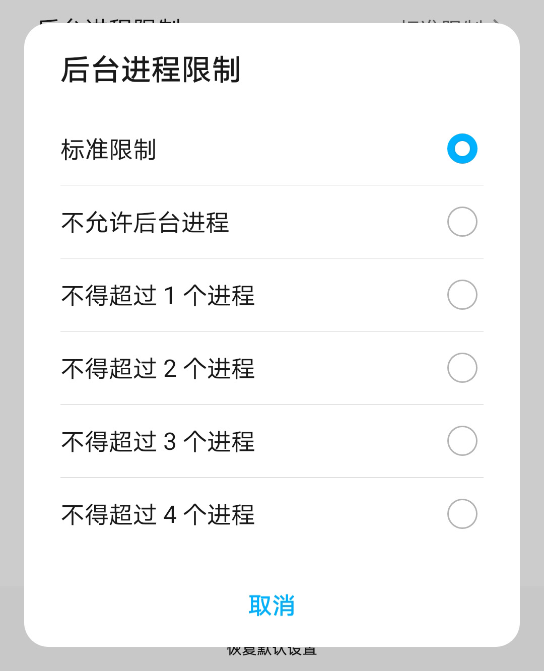The width and height of the screenshot is (544, 671).
Task: Select the 不得超过 4 个进程 radio circle
Action: point(462,514)
